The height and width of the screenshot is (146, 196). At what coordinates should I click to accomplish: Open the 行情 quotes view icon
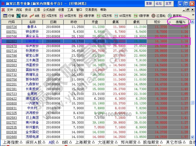point(9,16)
